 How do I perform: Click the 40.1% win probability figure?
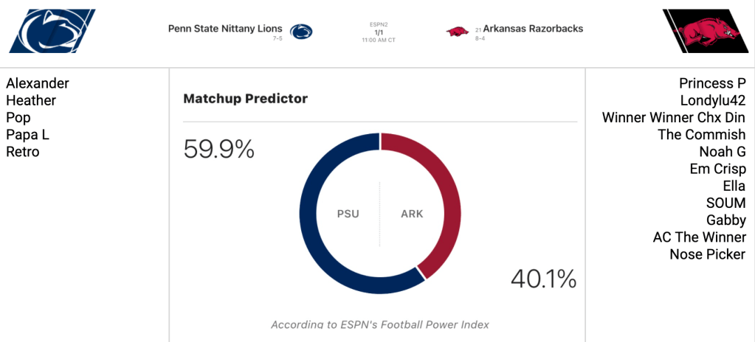[x=543, y=279]
